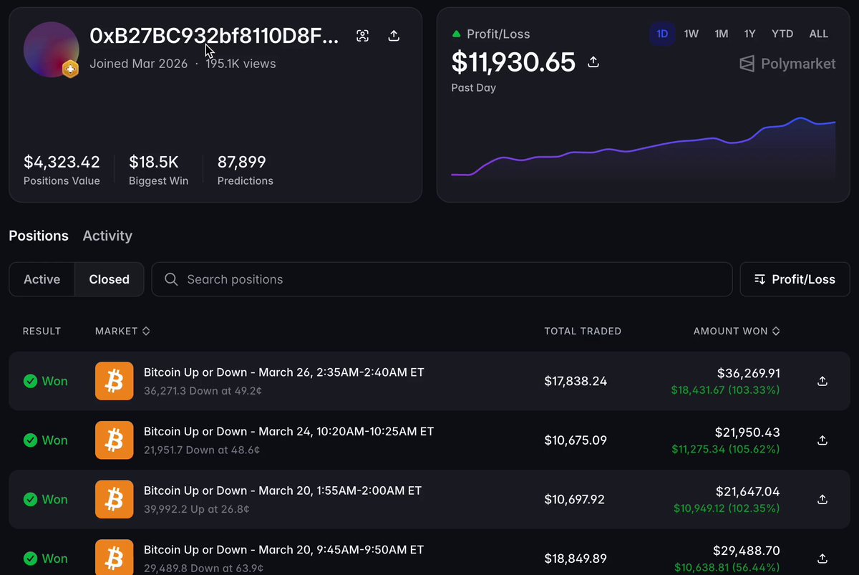
Task: Select the YTD time range
Action: coord(782,34)
